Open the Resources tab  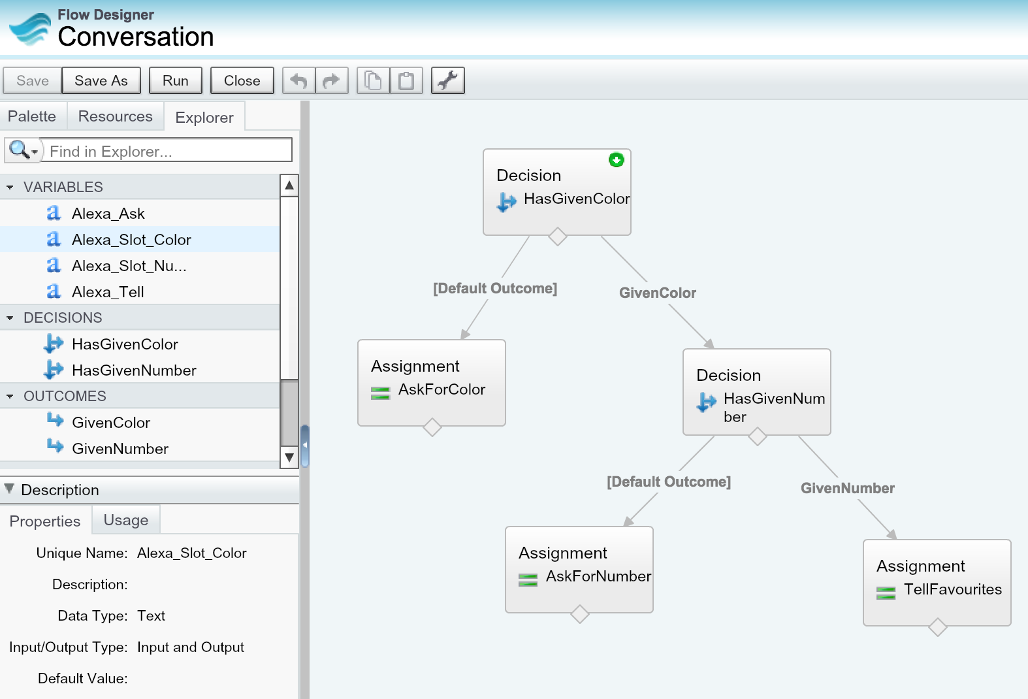[x=115, y=116]
